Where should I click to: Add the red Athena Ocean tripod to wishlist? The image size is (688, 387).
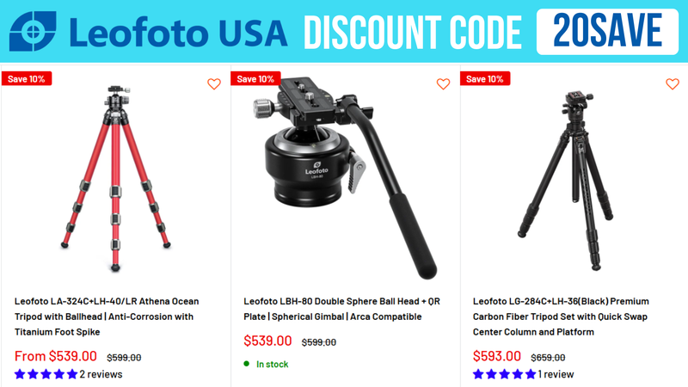[x=214, y=83]
